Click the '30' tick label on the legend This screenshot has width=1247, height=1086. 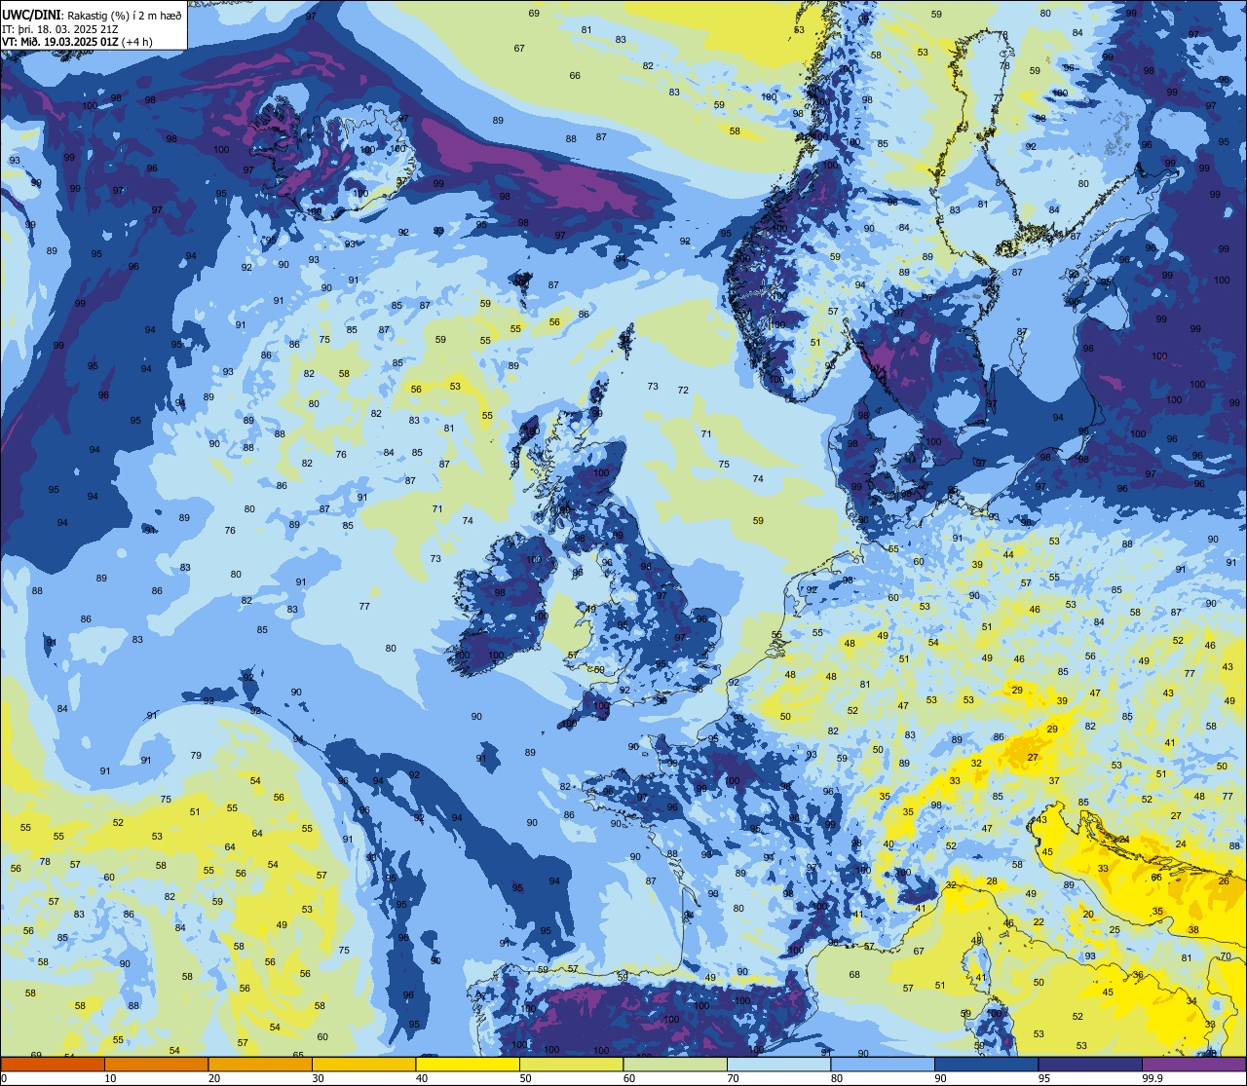pyautogui.click(x=318, y=1078)
